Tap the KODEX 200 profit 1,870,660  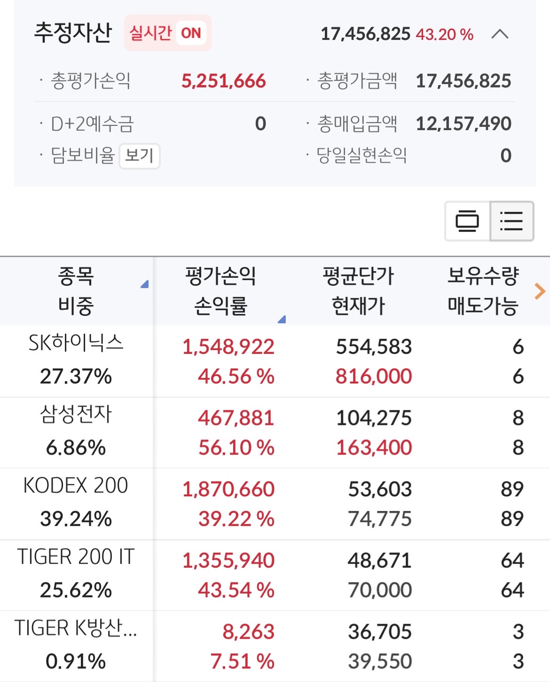[x=228, y=489]
